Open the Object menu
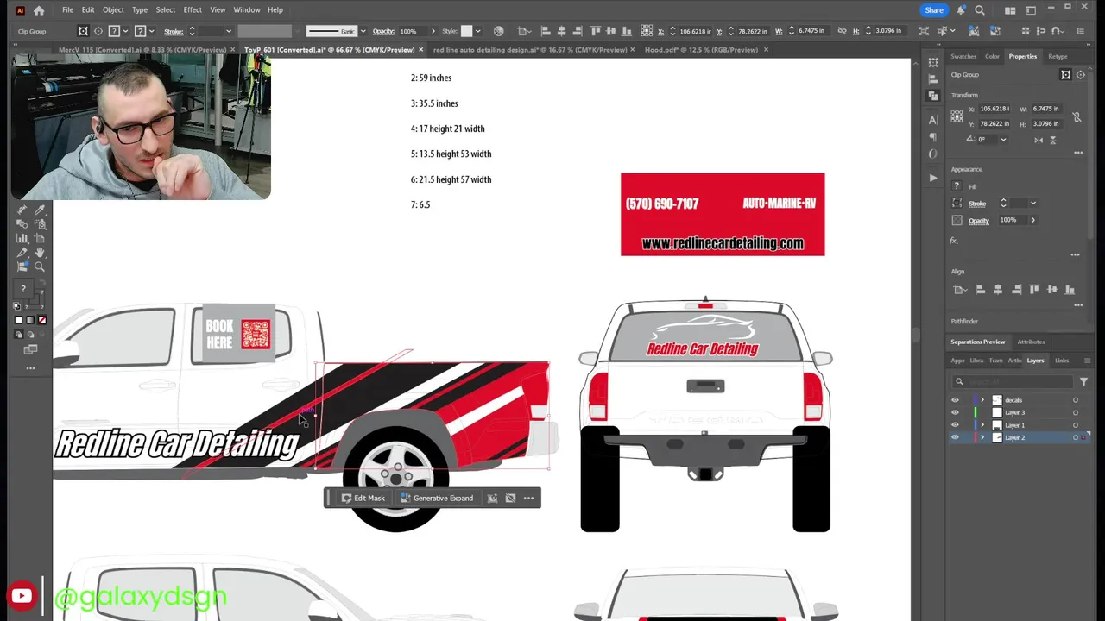The width and height of the screenshot is (1105, 621). [x=113, y=10]
